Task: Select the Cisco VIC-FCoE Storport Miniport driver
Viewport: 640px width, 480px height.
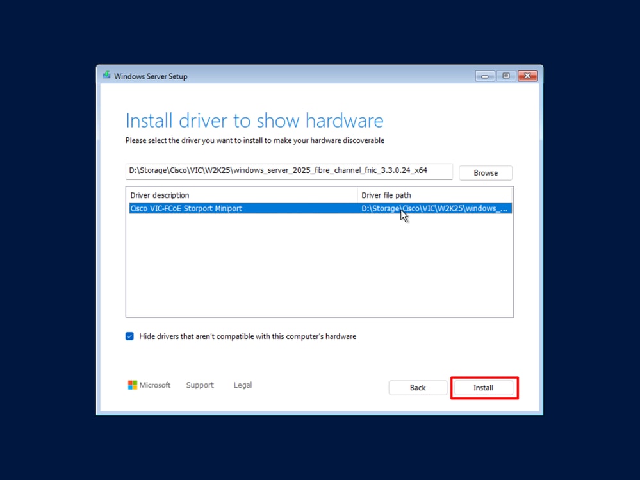Action: pos(186,208)
